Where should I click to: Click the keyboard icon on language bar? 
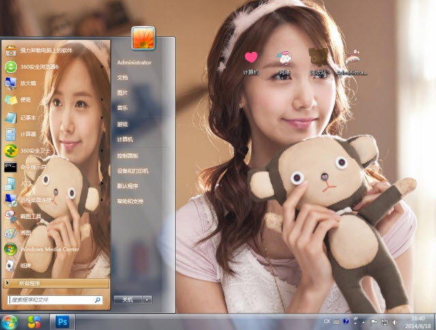tap(337, 322)
